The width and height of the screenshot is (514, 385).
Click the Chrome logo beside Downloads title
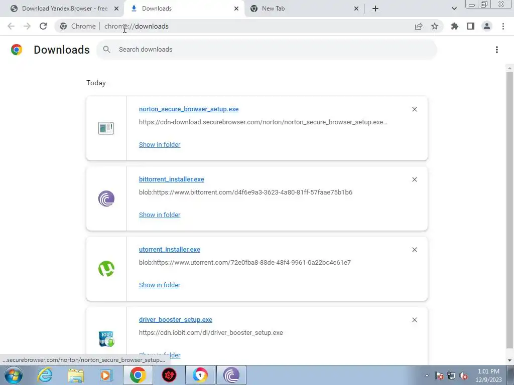pos(17,50)
